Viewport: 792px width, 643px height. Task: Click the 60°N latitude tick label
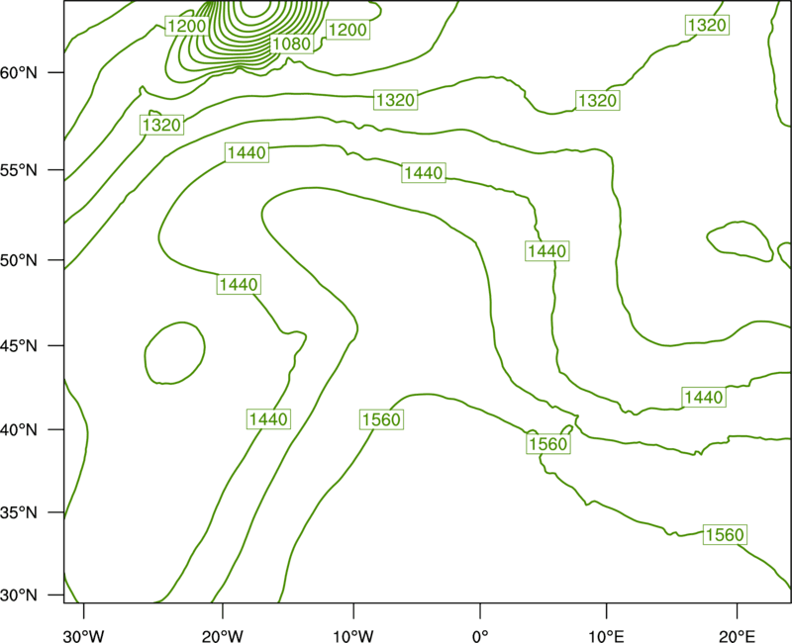pyautogui.click(x=19, y=72)
